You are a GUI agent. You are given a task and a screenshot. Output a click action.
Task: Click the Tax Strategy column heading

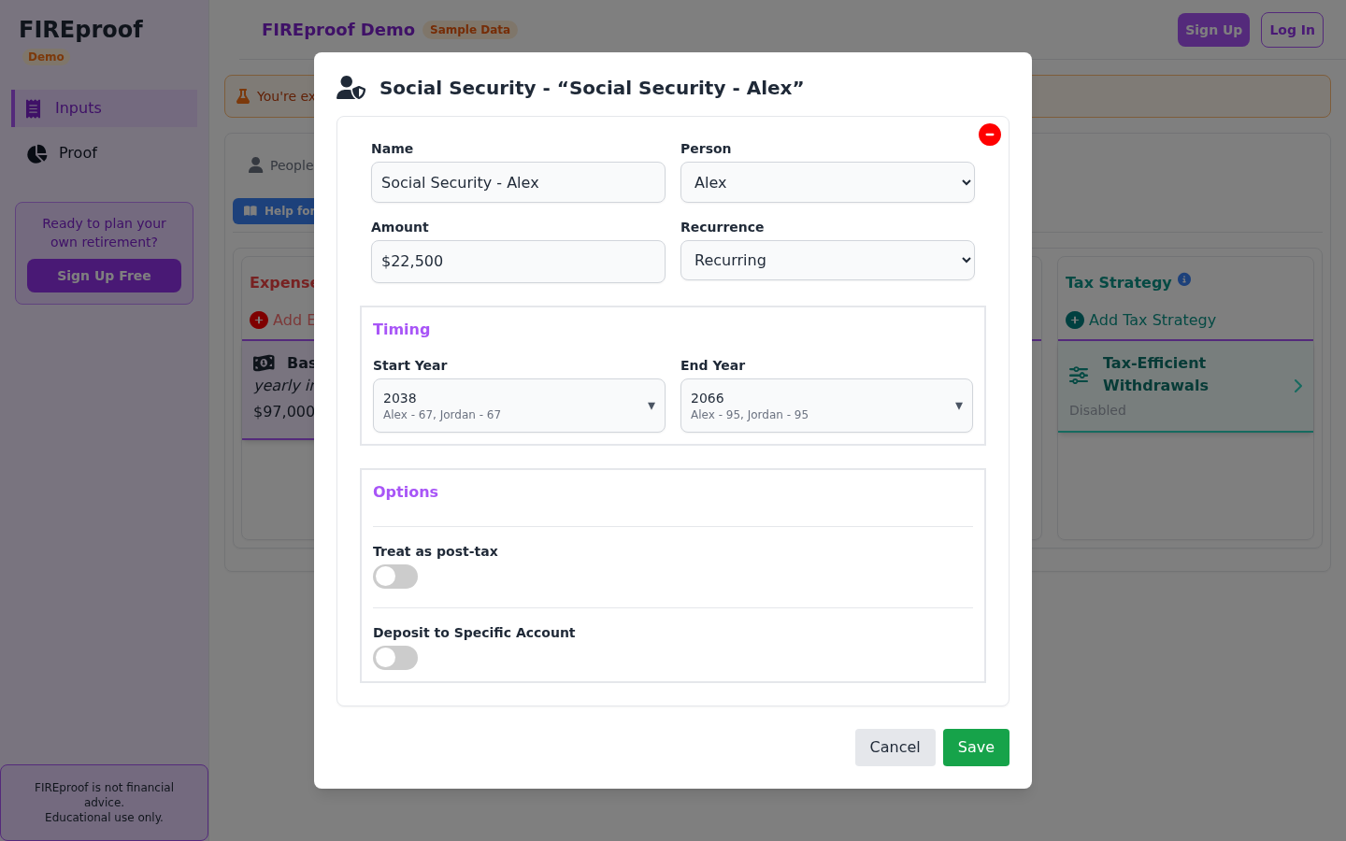coord(1118,282)
